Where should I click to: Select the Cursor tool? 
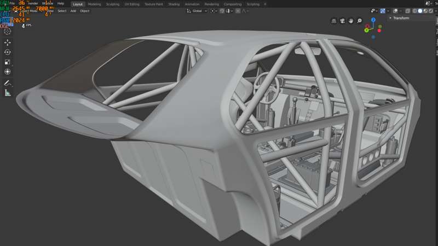point(8,32)
